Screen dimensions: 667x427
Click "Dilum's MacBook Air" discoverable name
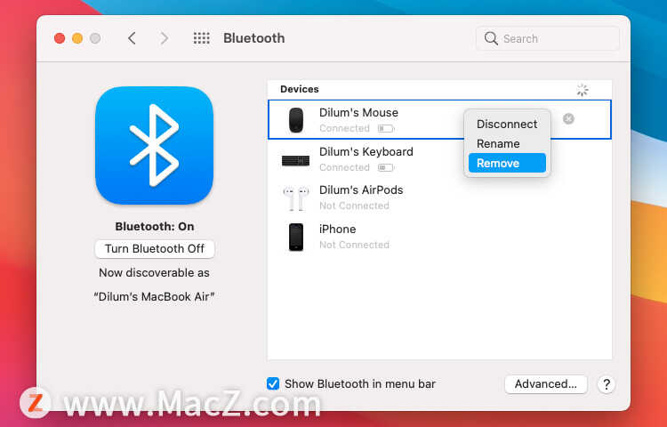154,297
